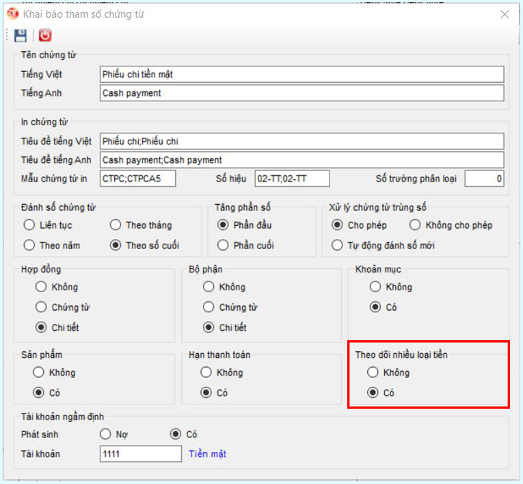Select Phần cuối under Tăng phần số
Image resolution: width=523 pixels, height=484 pixels.
(x=223, y=245)
